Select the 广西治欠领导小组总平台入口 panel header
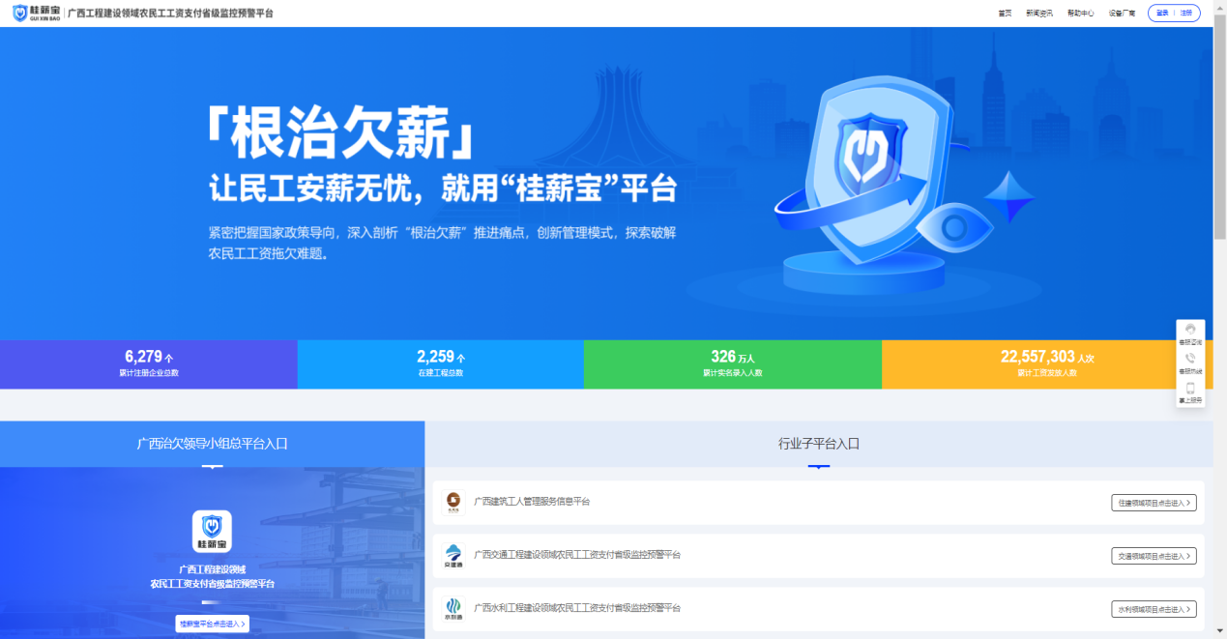Viewport: 1227px width, 639px height. tap(212, 444)
